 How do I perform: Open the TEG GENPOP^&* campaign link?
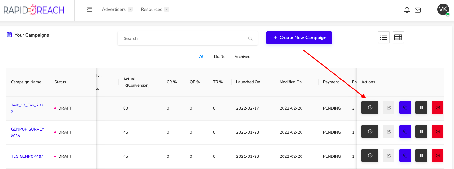click(27, 156)
